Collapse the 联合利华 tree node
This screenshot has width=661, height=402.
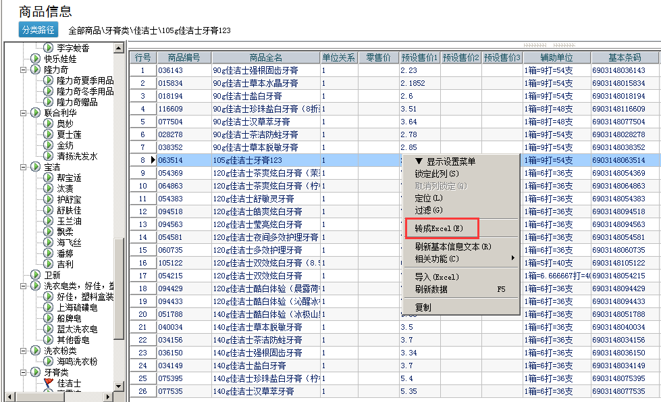pyautogui.click(x=24, y=113)
